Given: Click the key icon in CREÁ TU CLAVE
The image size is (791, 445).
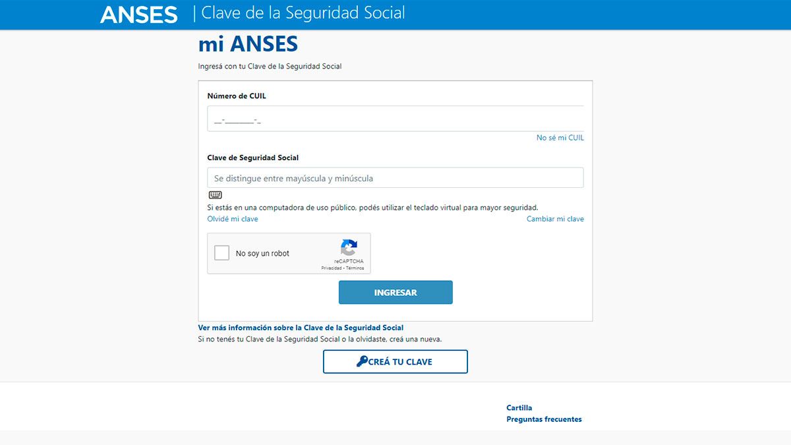Looking at the screenshot, I should 362,361.
